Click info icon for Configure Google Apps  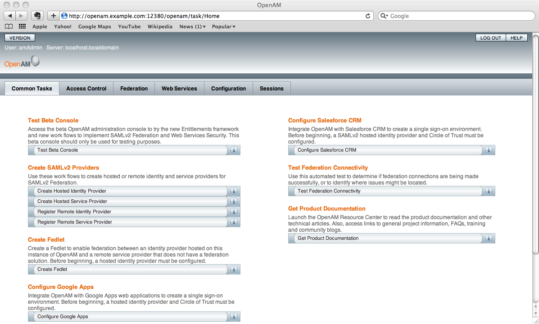[x=234, y=317]
